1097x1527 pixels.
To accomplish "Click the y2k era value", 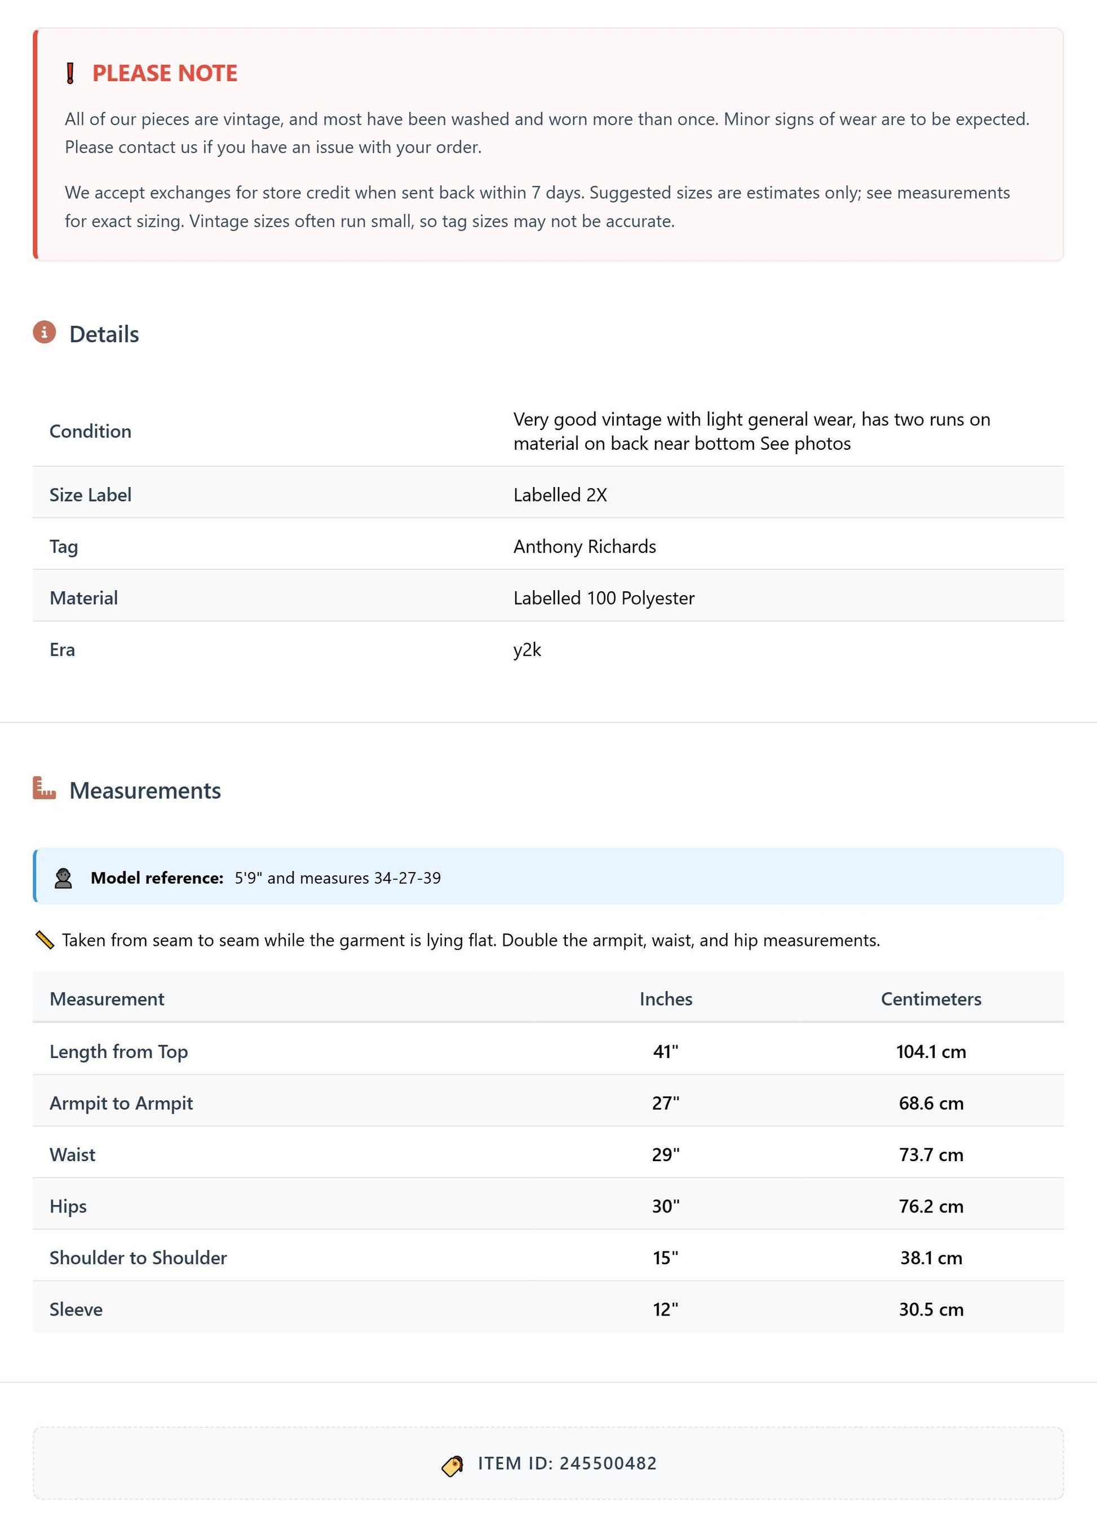I will (x=527, y=650).
